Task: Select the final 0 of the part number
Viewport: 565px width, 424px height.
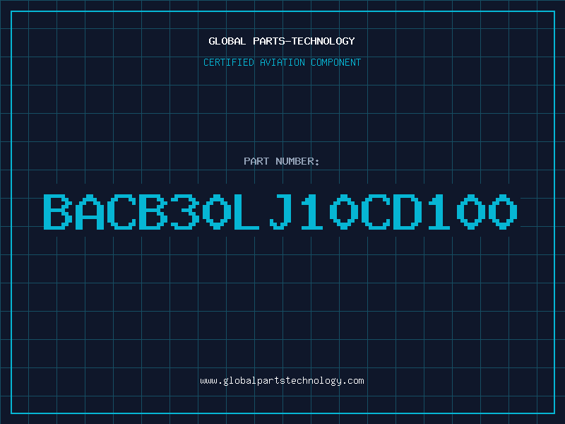Action: click(x=503, y=212)
